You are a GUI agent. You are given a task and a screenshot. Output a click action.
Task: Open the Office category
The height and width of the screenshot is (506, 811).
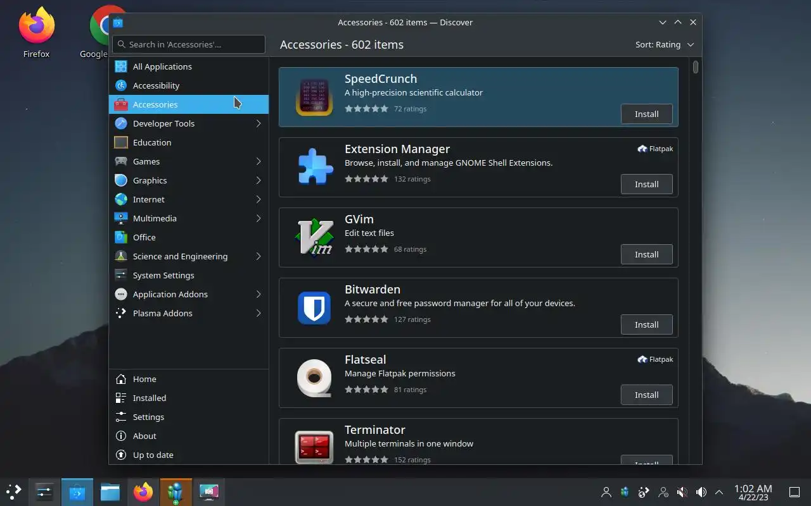(x=189, y=237)
